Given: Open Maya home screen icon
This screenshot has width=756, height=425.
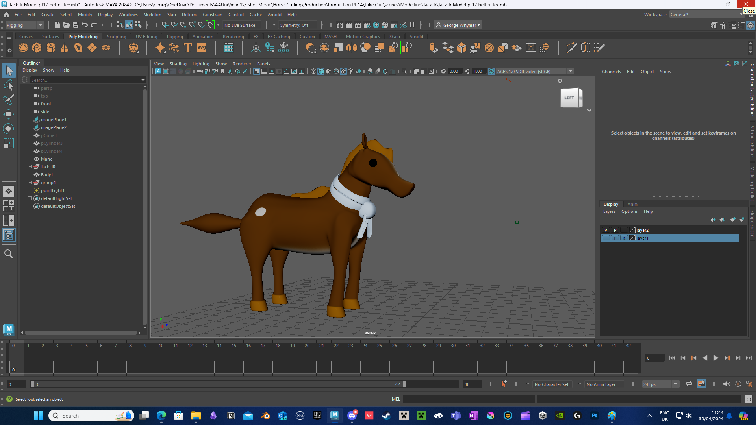Looking at the screenshot, I should (x=6, y=15).
